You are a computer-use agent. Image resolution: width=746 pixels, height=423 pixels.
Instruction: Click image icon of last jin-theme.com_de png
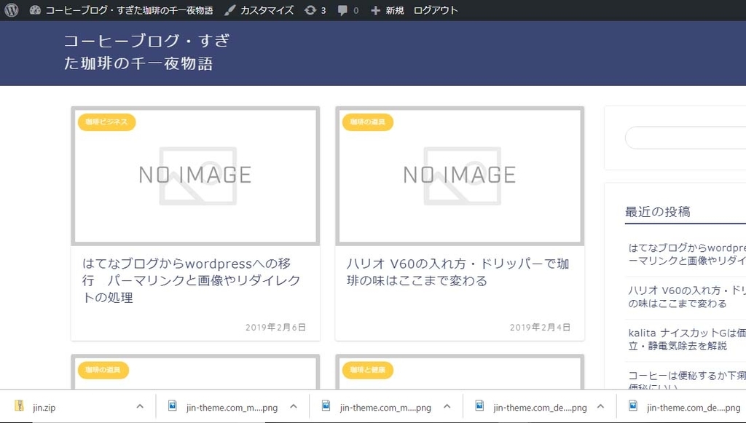coord(633,406)
